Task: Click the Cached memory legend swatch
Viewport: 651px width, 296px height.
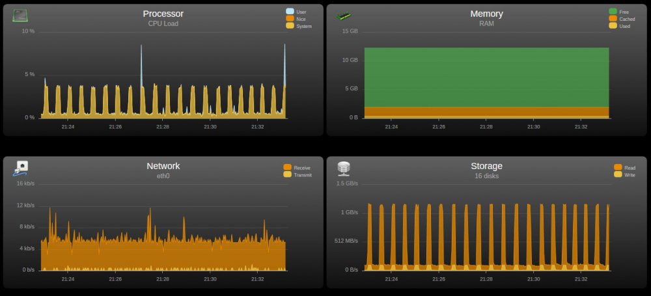Action: coord(613,19)
